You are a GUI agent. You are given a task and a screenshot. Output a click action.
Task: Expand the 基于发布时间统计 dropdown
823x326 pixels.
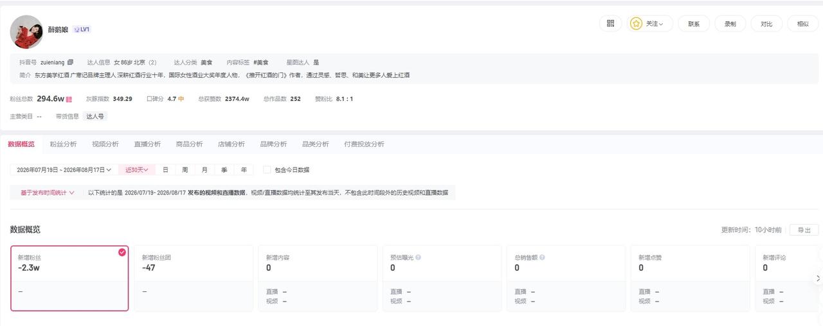[x=47, y=193]
